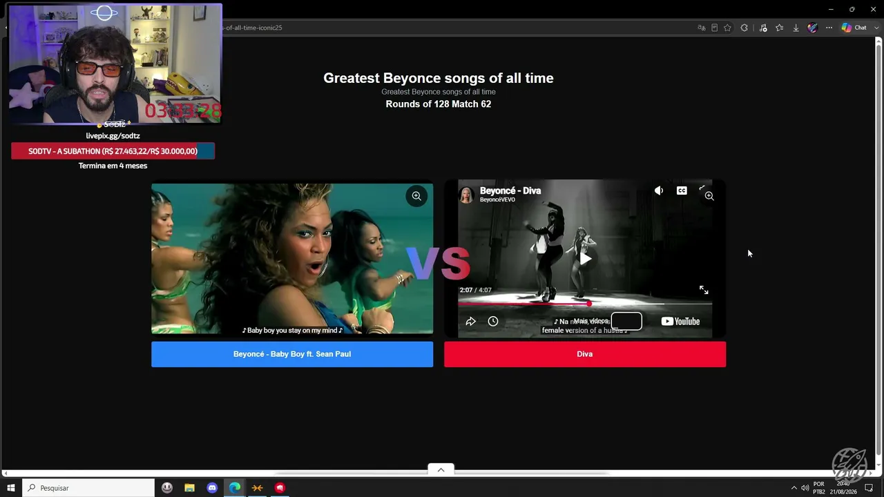Open the browser Settings and more menu
The image size is (884, 497).
829,28
